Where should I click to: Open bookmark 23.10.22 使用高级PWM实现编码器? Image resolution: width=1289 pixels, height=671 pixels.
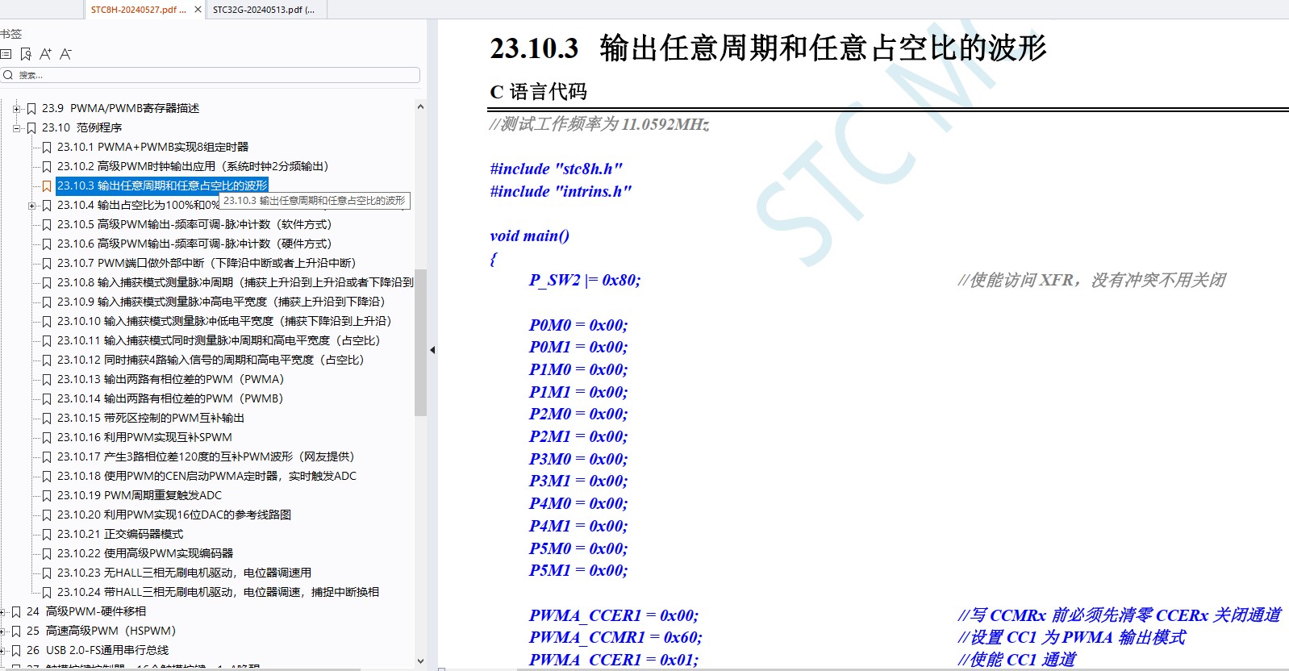[x=145, y=553]
